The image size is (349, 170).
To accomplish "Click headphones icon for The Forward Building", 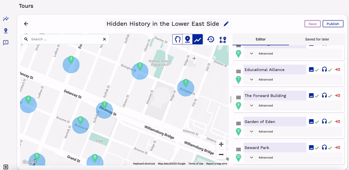I will tap(324, 96).
